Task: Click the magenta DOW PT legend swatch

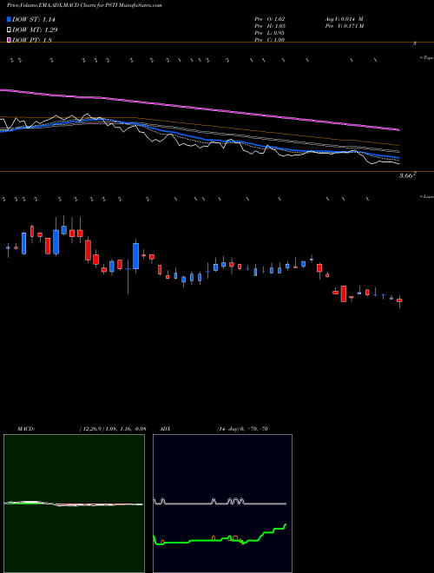Action: coord(9,40)
